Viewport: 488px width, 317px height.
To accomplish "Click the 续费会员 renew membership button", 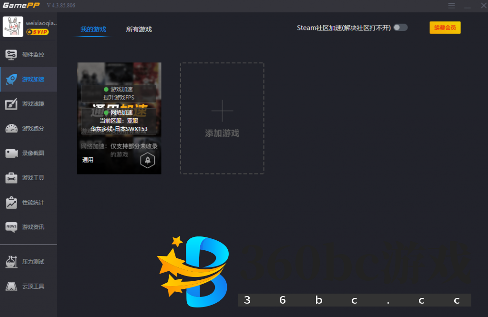I will pyautogui.click(x=445, y=28).
